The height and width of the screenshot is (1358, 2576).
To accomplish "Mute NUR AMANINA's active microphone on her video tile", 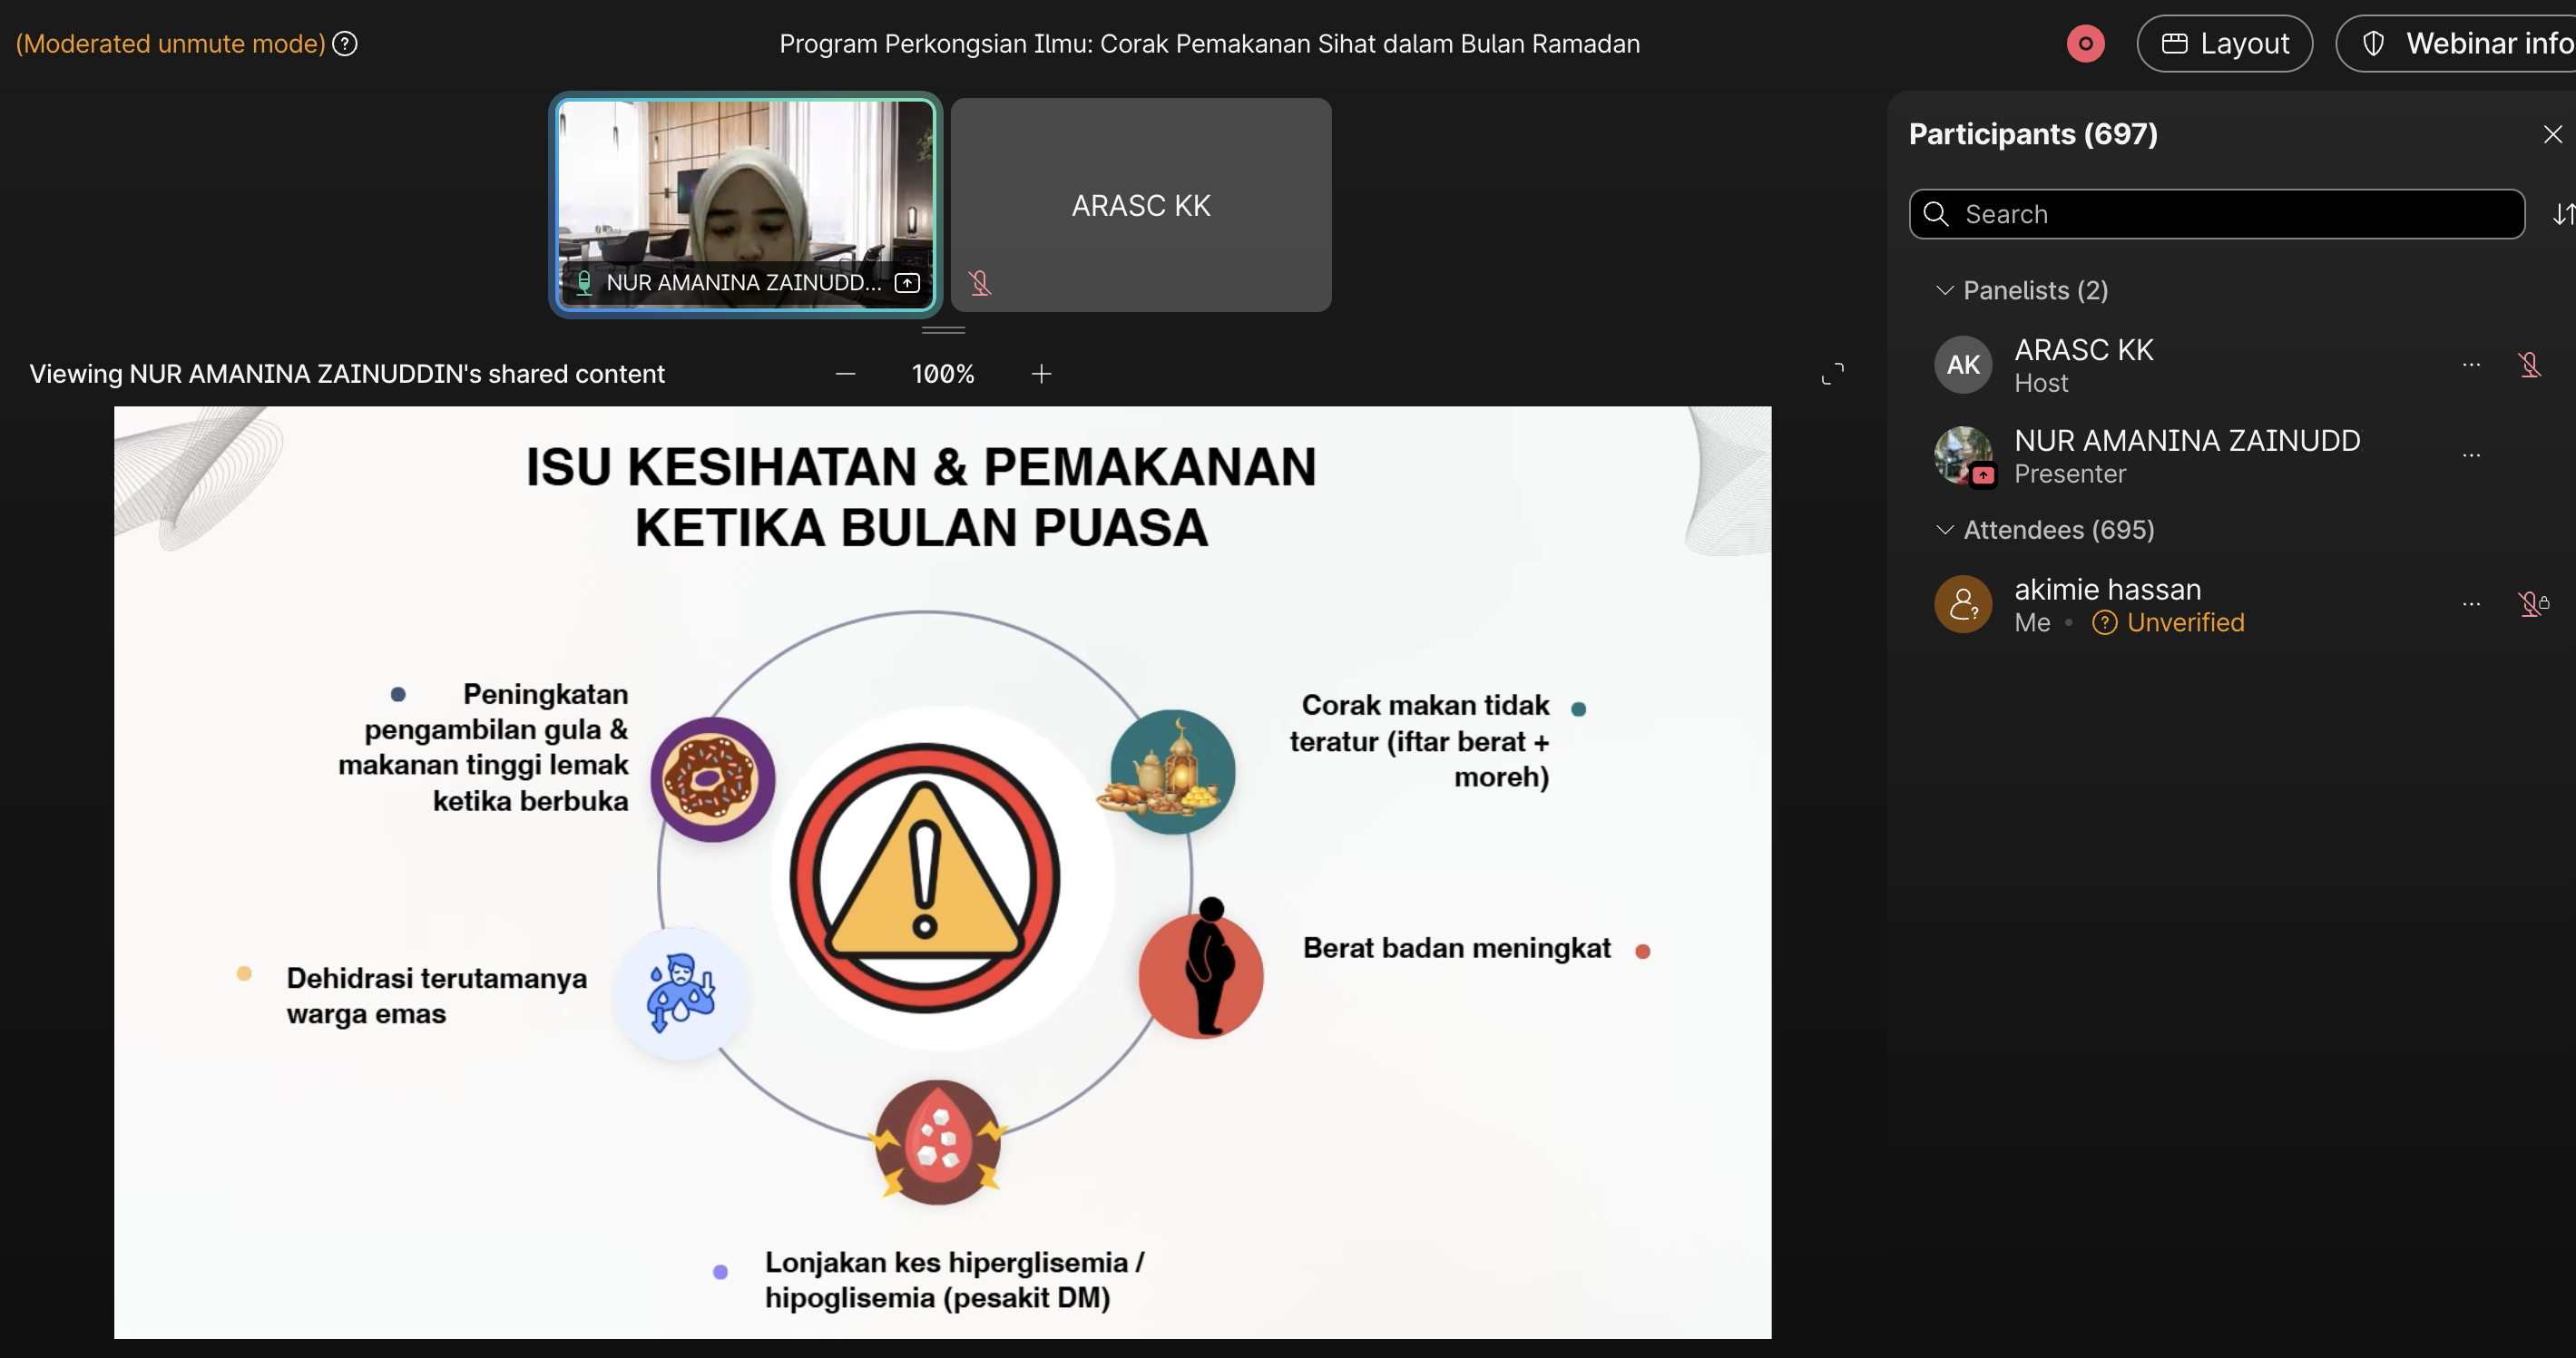I will click(x=584, y=283).
